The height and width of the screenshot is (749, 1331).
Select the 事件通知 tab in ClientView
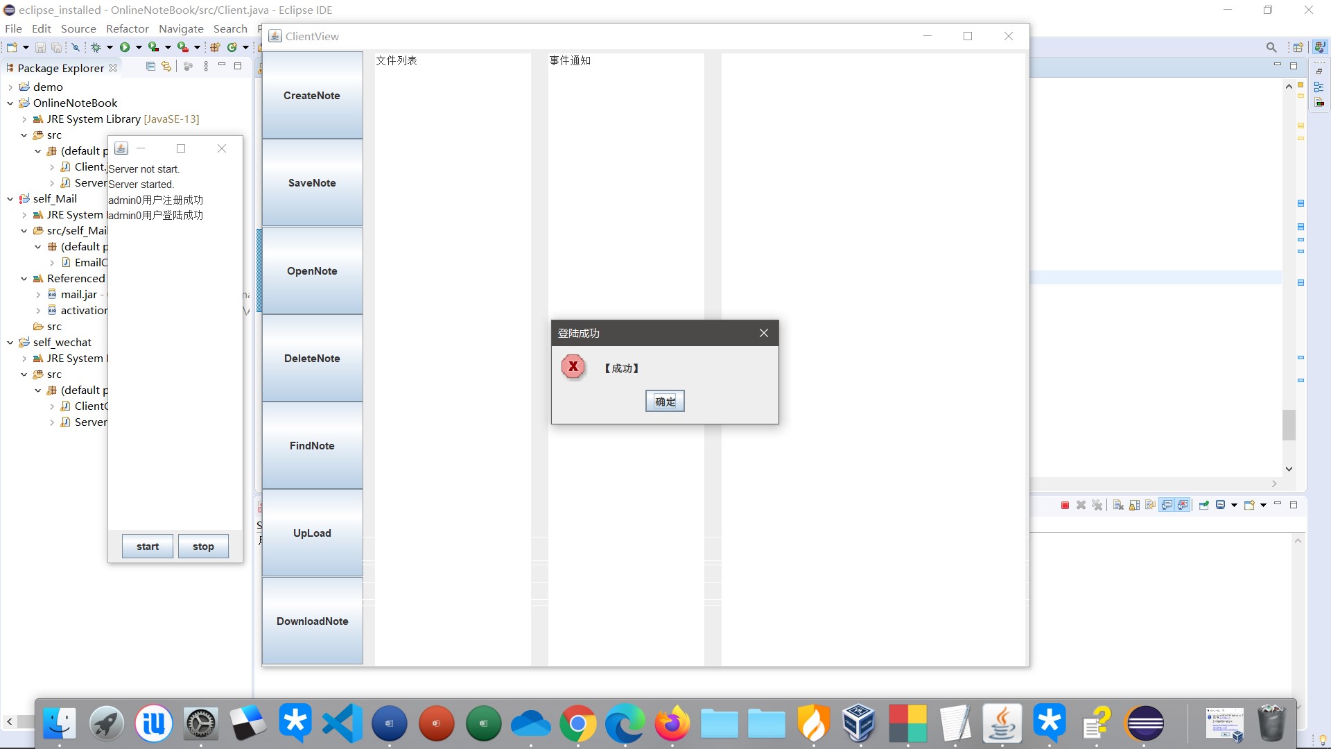[568, 60]
